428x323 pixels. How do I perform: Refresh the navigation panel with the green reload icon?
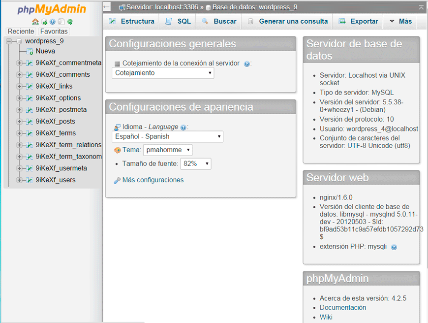point(69,22)
